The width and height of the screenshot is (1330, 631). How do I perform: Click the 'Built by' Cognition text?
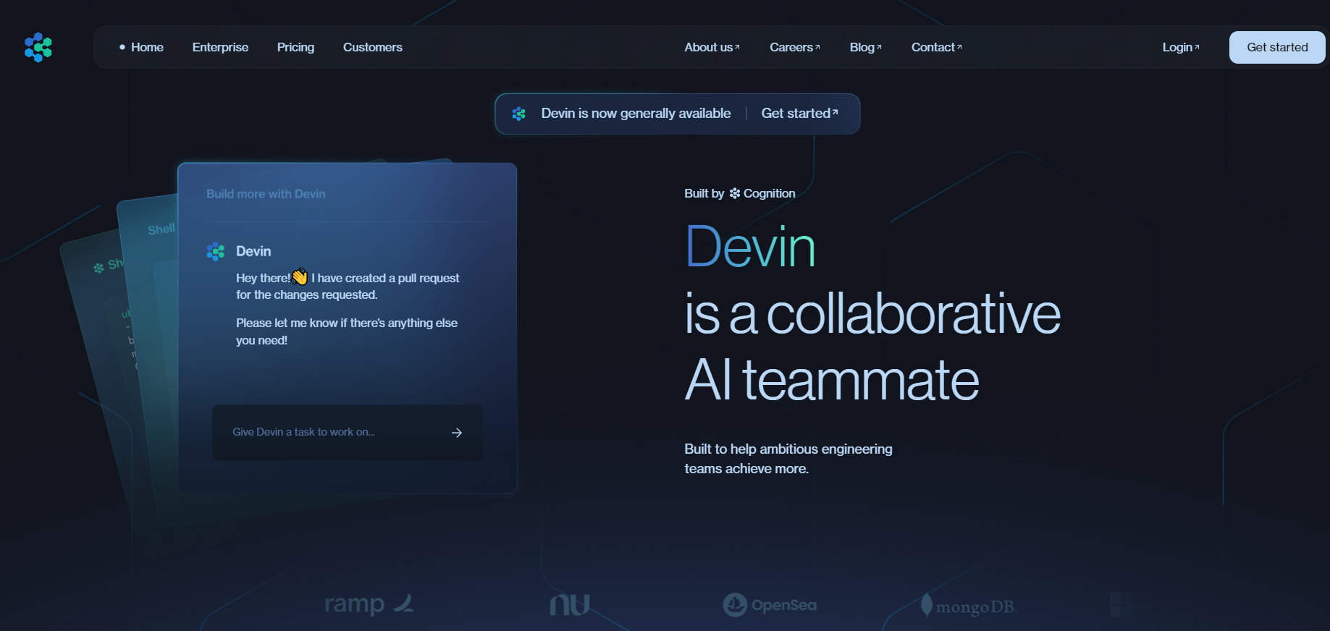[x=739, y=193]
